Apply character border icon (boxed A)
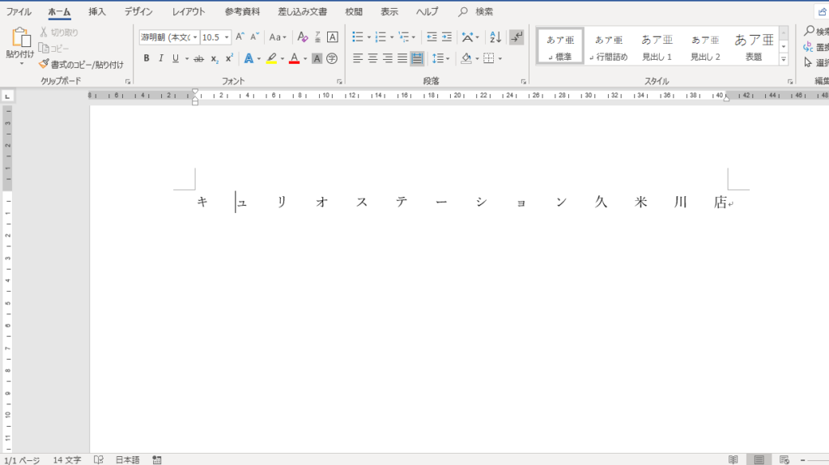 point(332,37)
